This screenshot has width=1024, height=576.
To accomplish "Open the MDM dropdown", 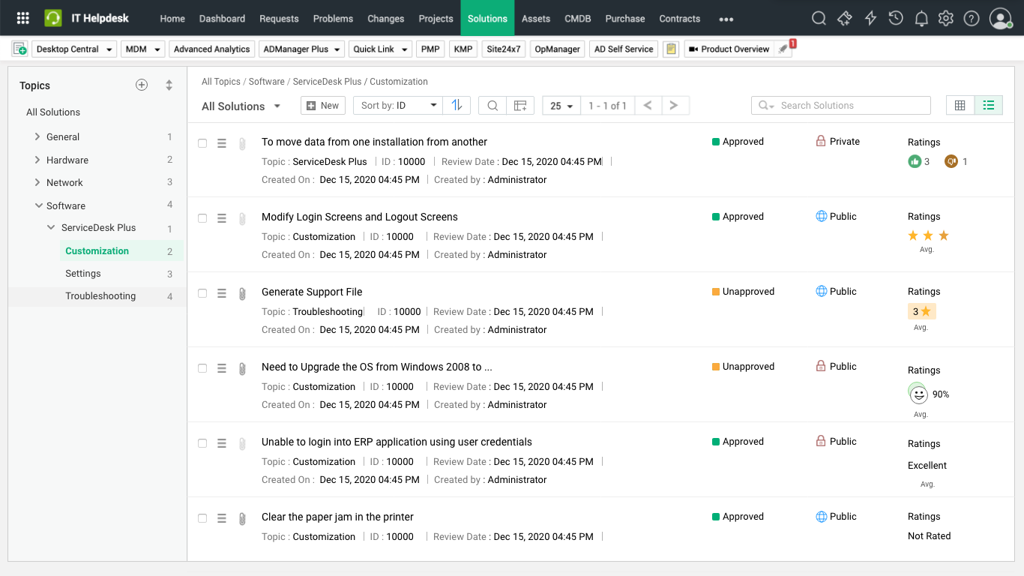I will [x=142, y=49].
